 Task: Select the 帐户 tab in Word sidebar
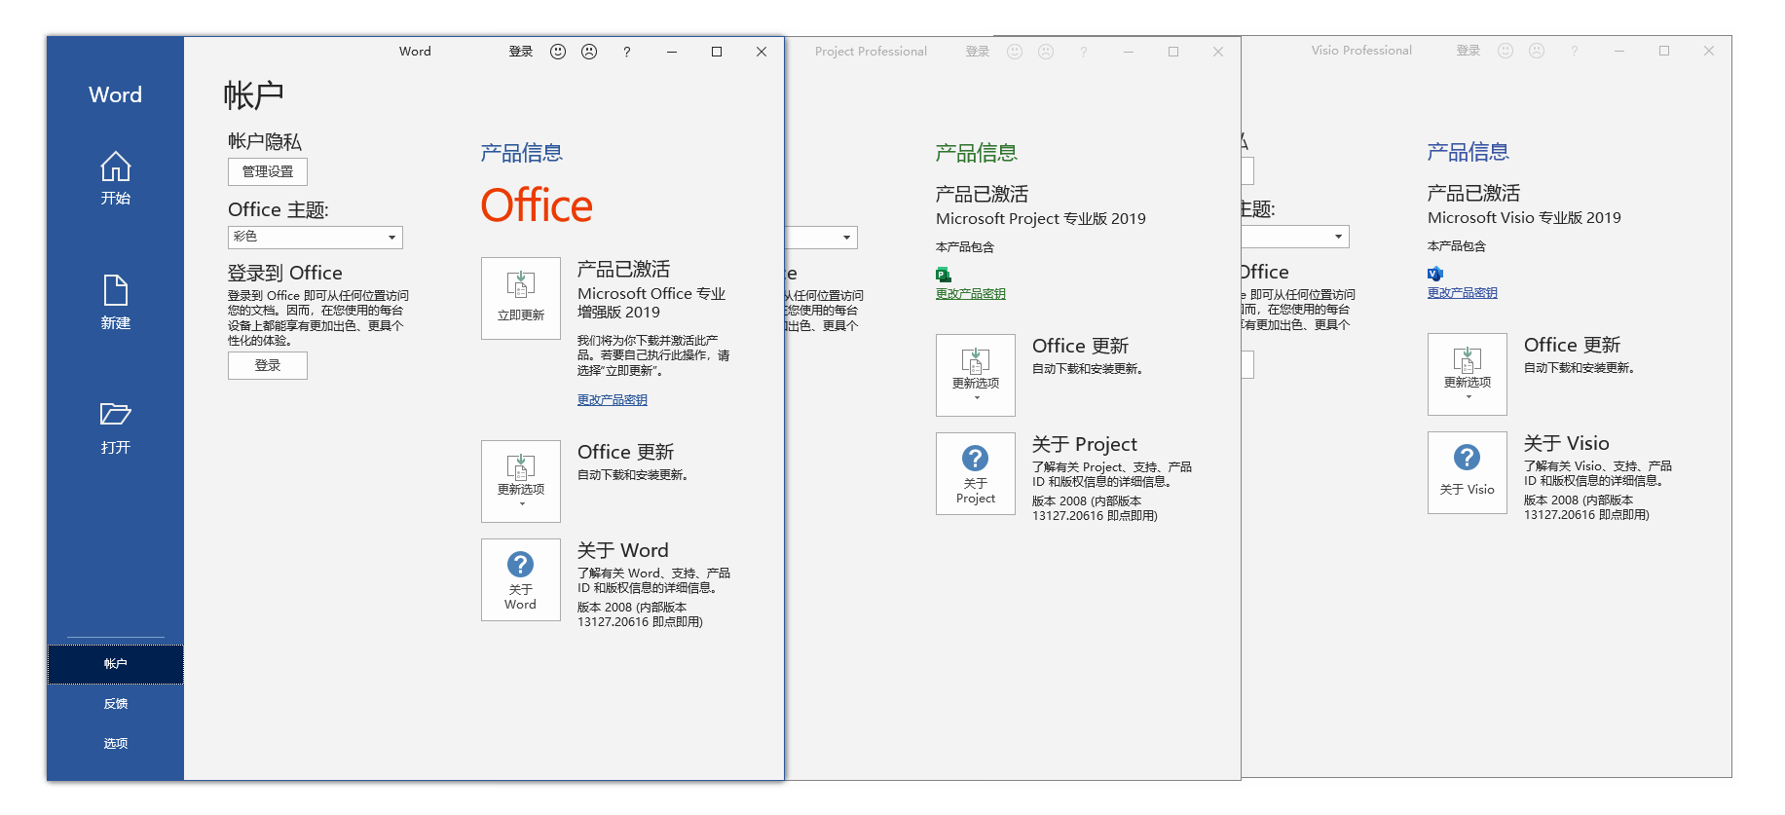pos(115,664)
